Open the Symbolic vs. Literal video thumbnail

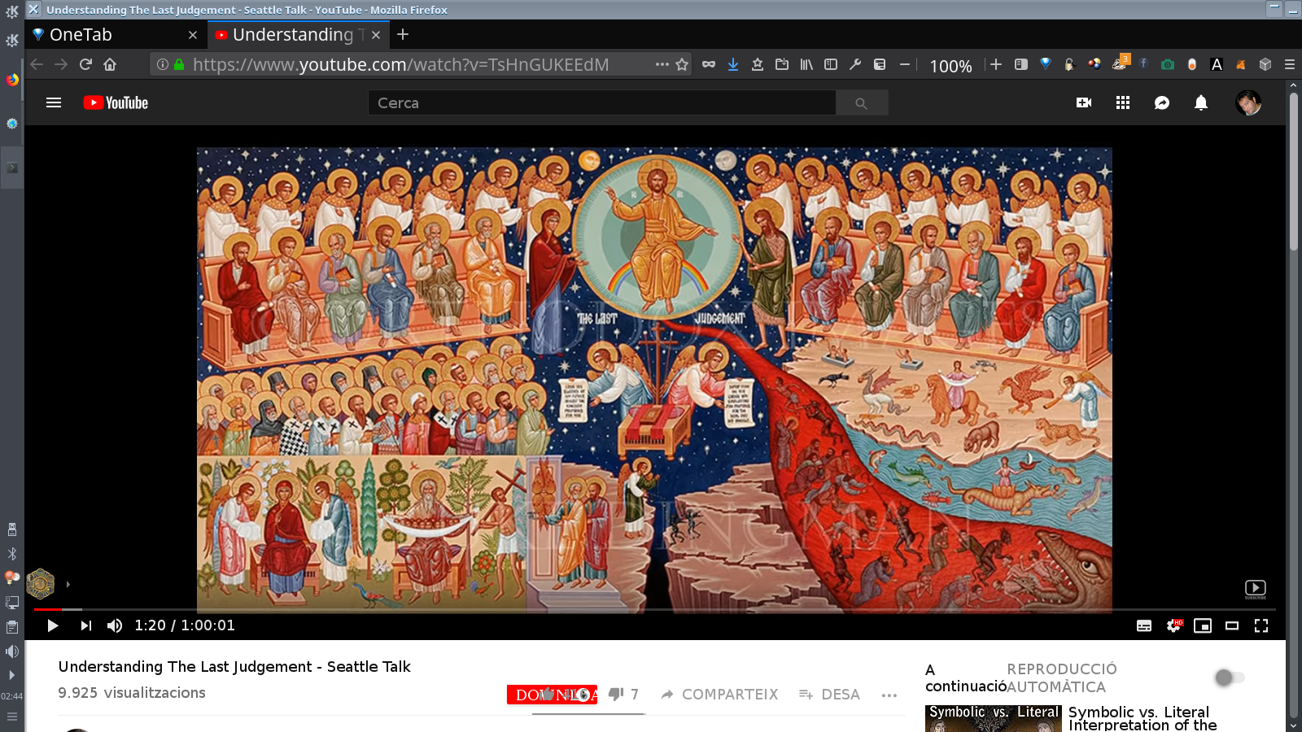click(994, 718)
